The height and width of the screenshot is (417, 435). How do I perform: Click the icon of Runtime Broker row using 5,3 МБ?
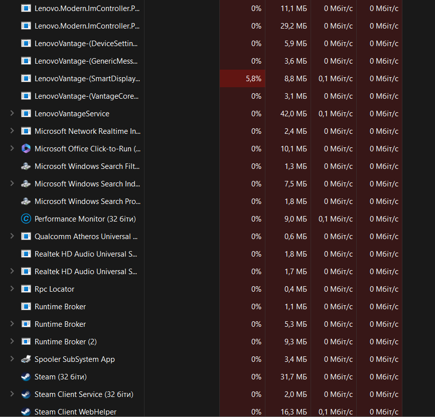pyautogui.click(x=26, y=324)
